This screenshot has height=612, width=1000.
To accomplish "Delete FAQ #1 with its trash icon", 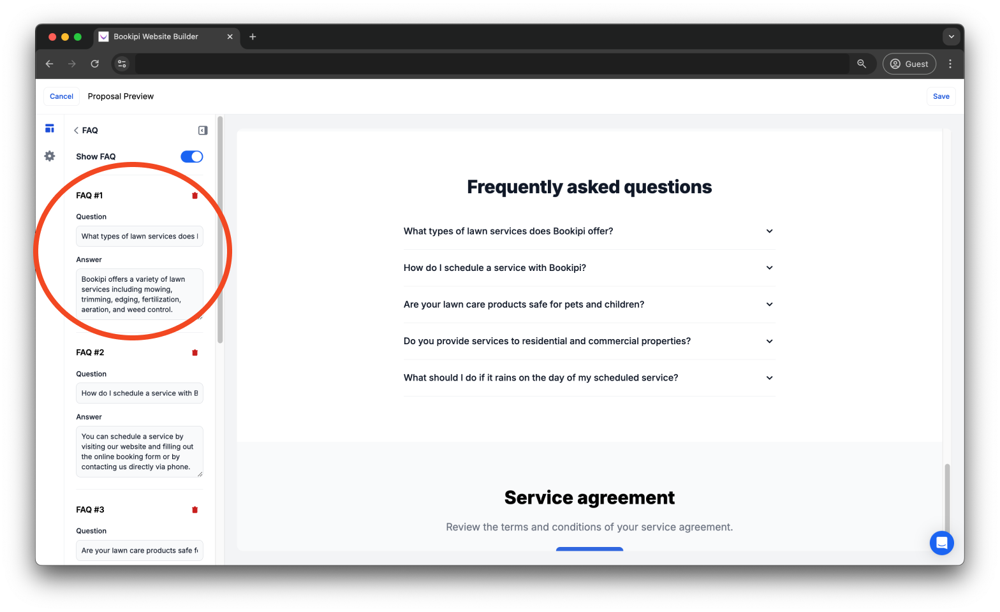I will tap(195, 196).
